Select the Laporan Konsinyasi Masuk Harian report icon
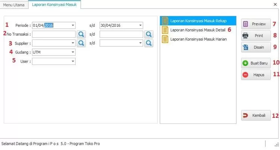The image size is (280, 150). [x=165, y=39]
